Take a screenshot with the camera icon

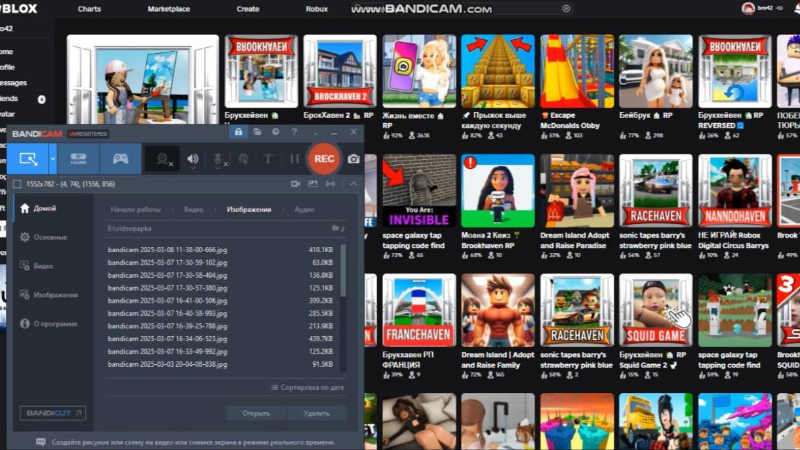[x=353, y=159]
